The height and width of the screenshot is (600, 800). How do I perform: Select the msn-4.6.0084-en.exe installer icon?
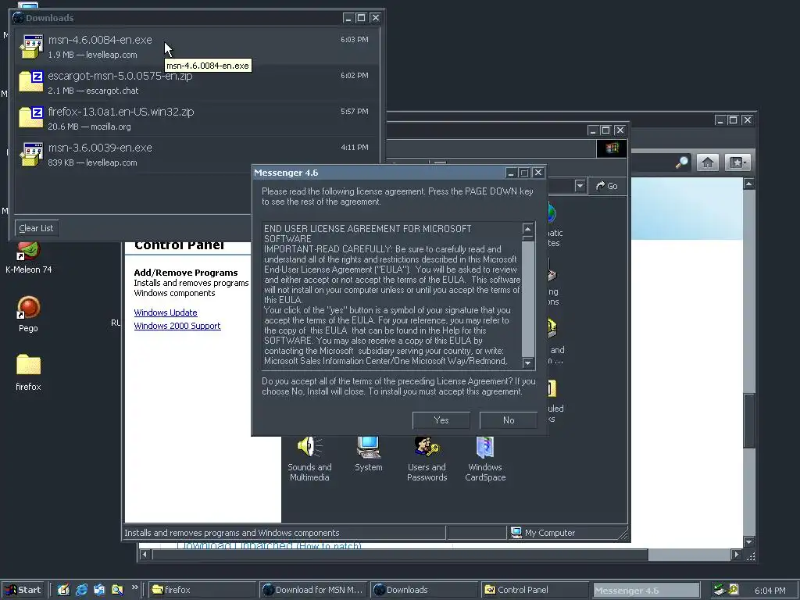click(31, 46)
